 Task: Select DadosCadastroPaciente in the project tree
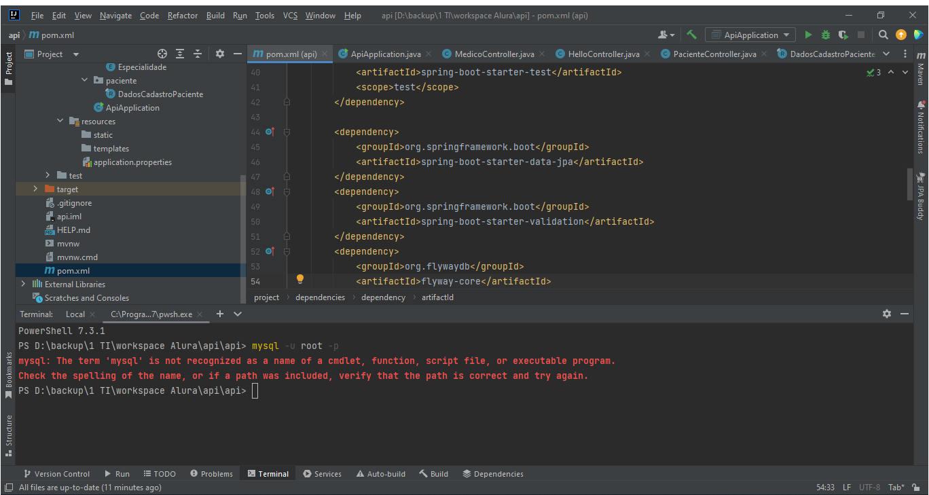click(x=160, y=94)
